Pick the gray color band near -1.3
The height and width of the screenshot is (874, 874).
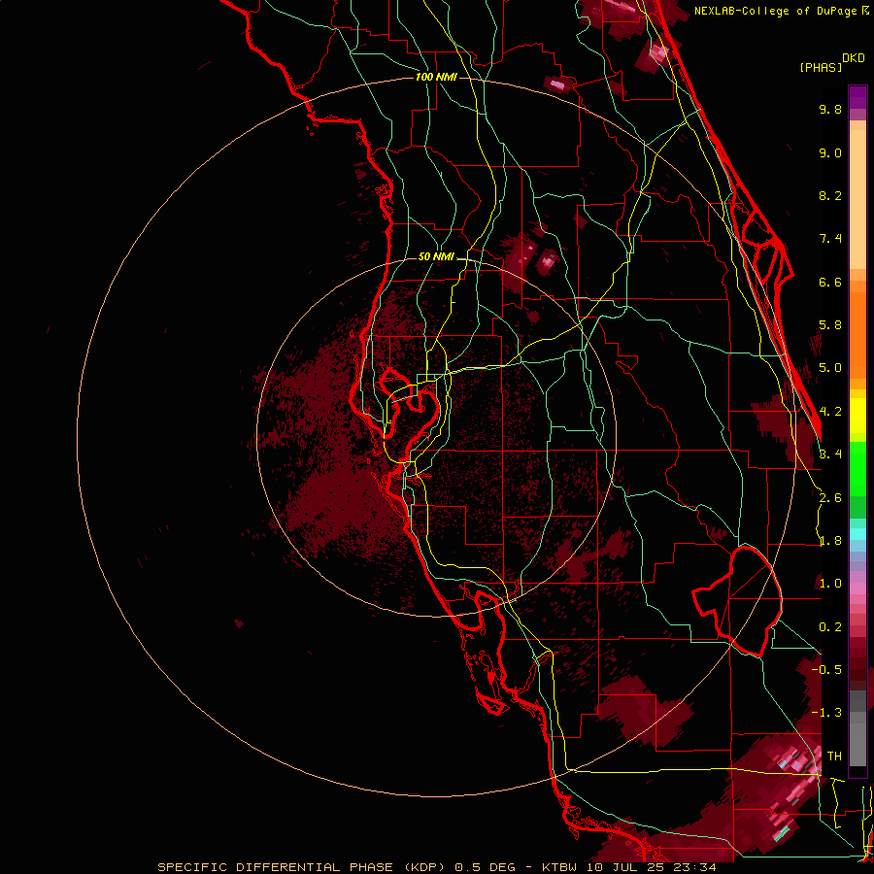[x=857, y=727]
